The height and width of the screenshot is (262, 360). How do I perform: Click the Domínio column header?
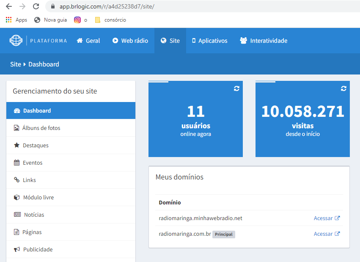170,202
